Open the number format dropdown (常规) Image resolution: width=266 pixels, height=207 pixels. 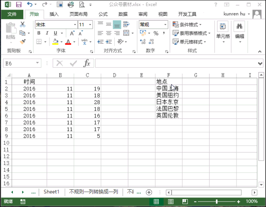point(165,24)
